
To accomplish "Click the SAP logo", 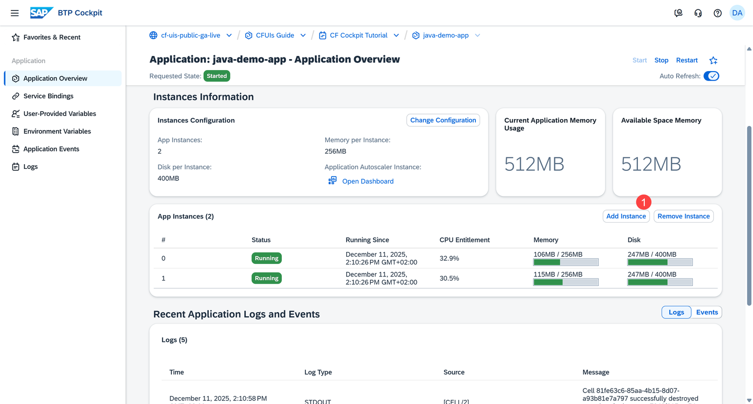I will click(x=42, y=13).
